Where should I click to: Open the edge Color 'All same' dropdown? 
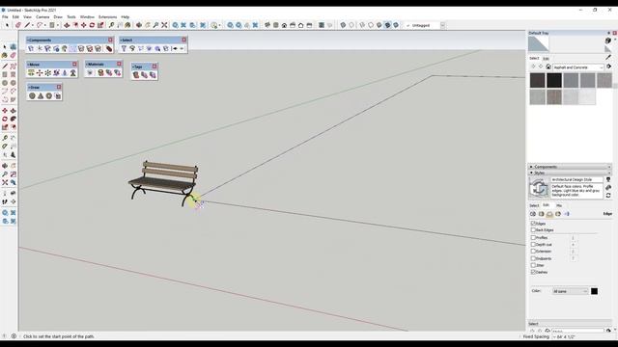(570, 291)
